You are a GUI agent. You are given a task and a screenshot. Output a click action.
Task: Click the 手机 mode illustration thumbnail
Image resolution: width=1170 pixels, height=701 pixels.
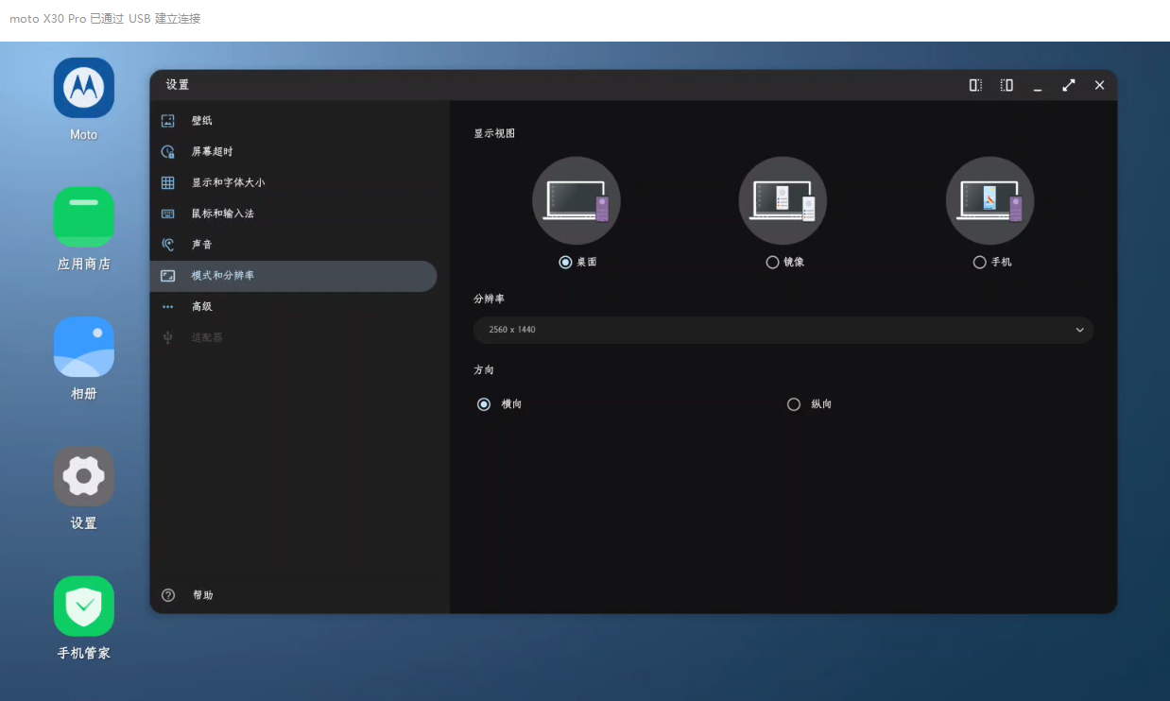coord(989,200)
